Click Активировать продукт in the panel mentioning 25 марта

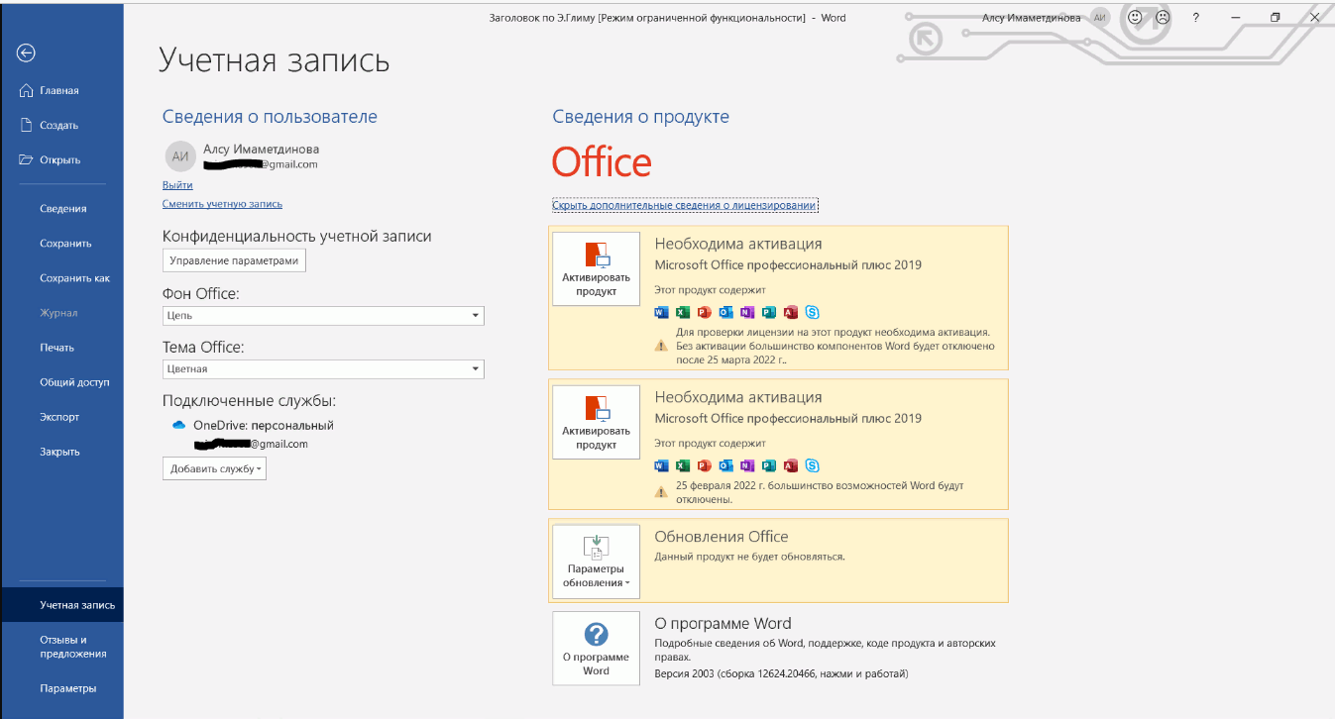[x=596, y=268]
